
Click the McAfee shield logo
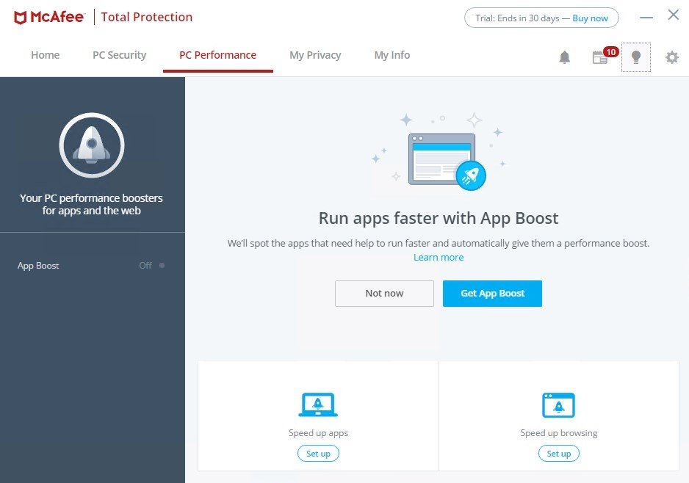pos(21,18)
